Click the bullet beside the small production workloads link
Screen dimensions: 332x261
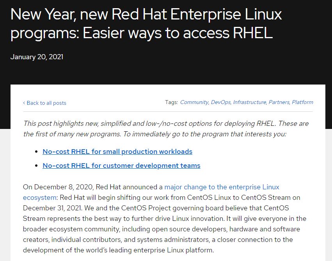(x=37, y=152)
